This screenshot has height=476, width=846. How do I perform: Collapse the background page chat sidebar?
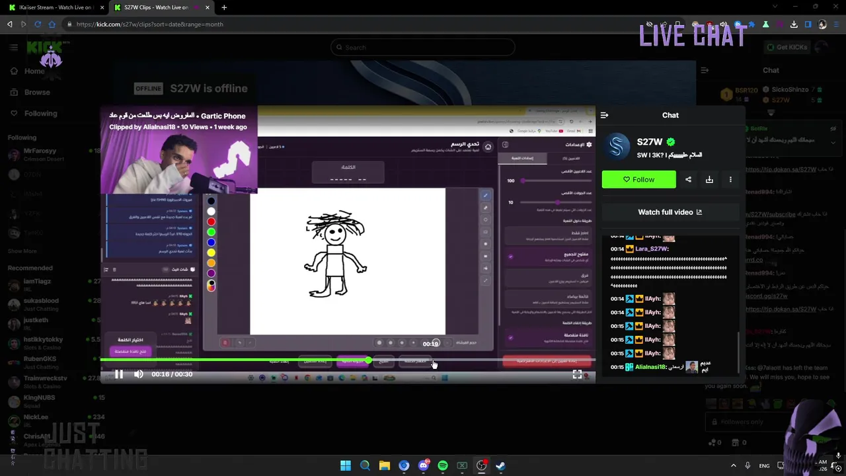705,70
